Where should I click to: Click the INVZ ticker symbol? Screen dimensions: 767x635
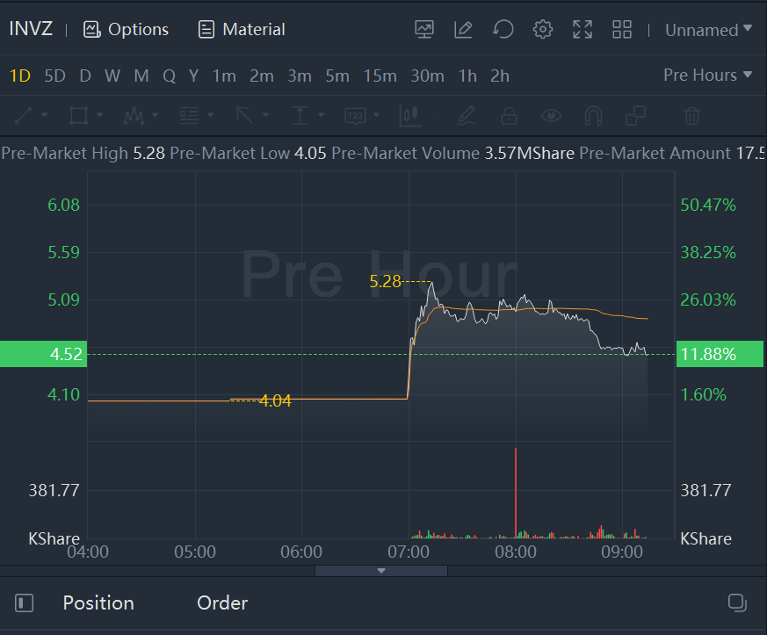tap(31, 29)
